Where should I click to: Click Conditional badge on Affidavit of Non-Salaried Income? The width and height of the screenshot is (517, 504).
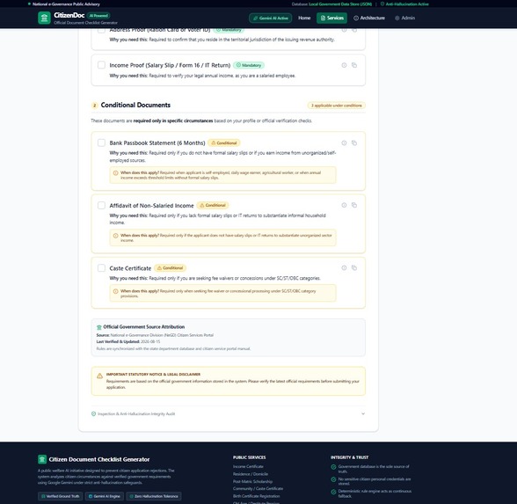point(213,205)
